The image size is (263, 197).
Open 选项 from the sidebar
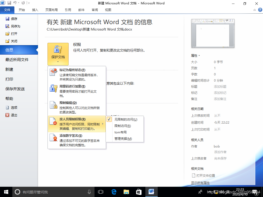click(x=11, y=107)
